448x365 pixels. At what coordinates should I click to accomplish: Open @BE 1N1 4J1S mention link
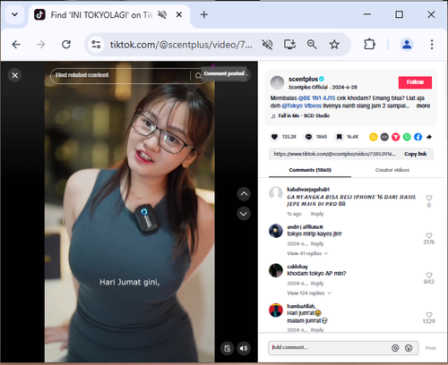[x=316, y=98]
